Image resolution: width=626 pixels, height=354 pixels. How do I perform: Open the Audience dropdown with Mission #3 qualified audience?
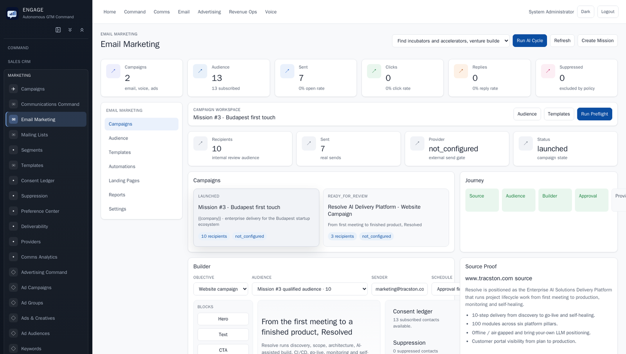click(x=310, y=289)
